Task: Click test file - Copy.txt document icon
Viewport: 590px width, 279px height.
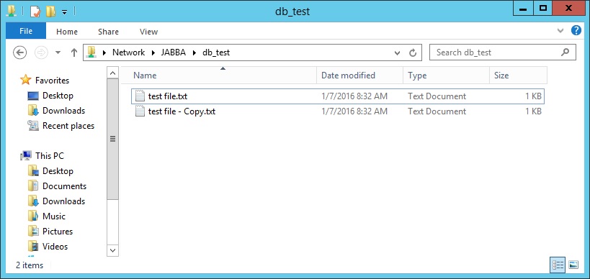Action: pos(140,111)
